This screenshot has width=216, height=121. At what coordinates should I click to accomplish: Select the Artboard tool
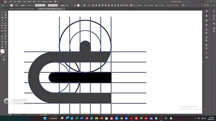point(2,45)
